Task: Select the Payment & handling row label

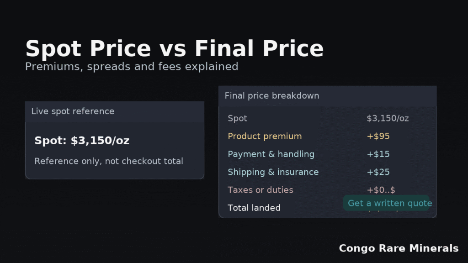Action: pos(271,154)
